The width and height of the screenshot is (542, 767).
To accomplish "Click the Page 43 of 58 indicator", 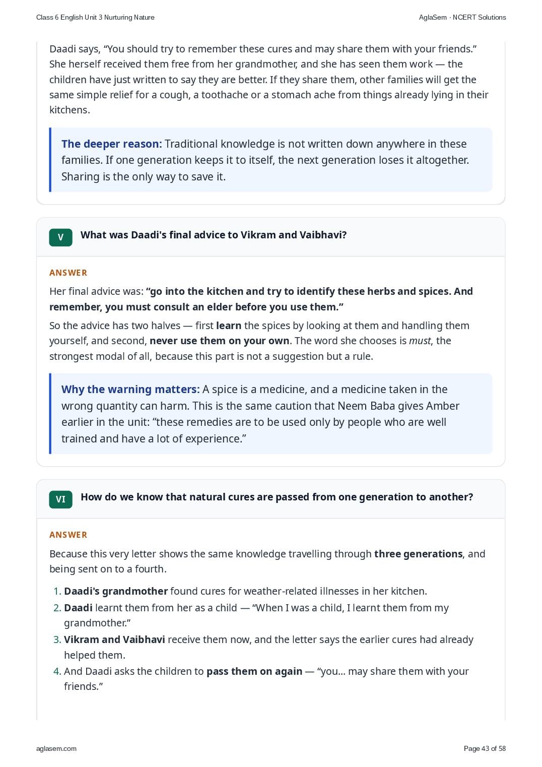I will pos(485,748).
